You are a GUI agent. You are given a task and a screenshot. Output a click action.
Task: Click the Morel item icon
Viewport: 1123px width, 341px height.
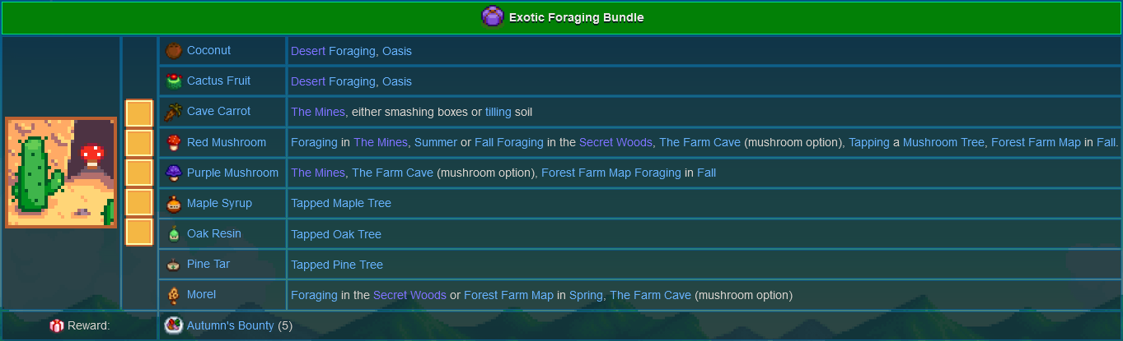tap(174, 295)
